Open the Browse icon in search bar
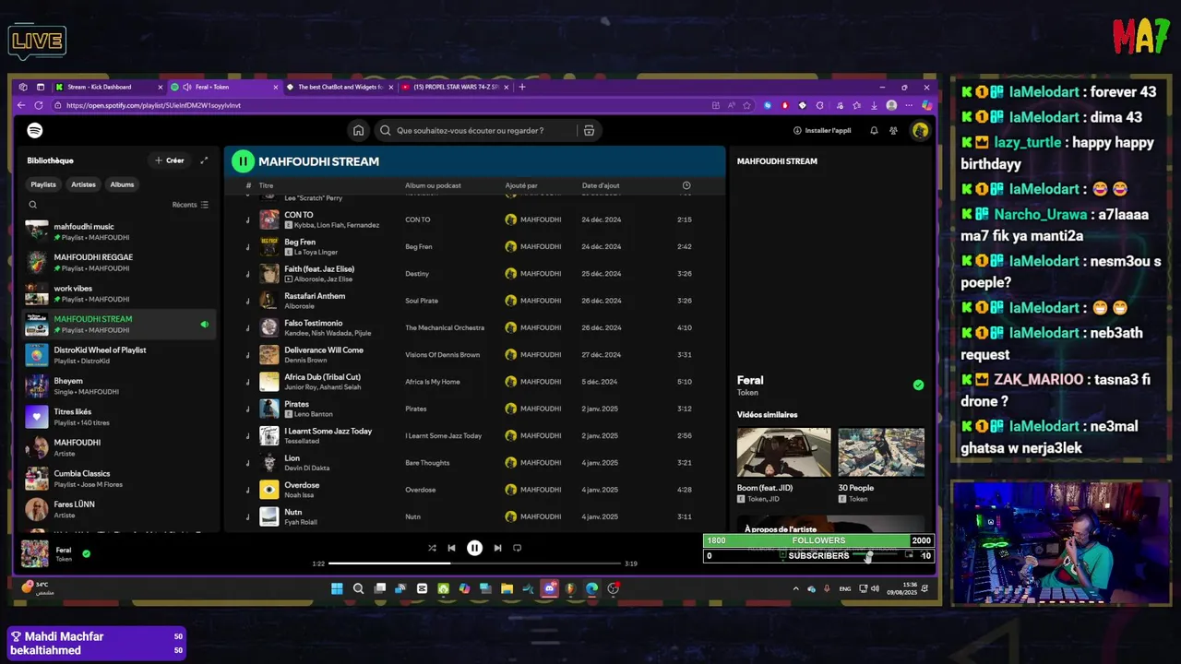The image size is (1181, 664). [589, 131]
